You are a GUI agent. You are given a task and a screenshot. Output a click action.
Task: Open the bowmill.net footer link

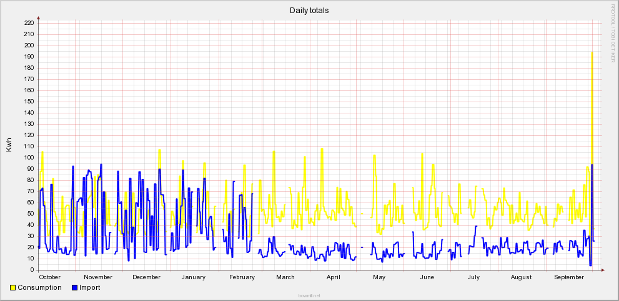(x=309, y=296)
